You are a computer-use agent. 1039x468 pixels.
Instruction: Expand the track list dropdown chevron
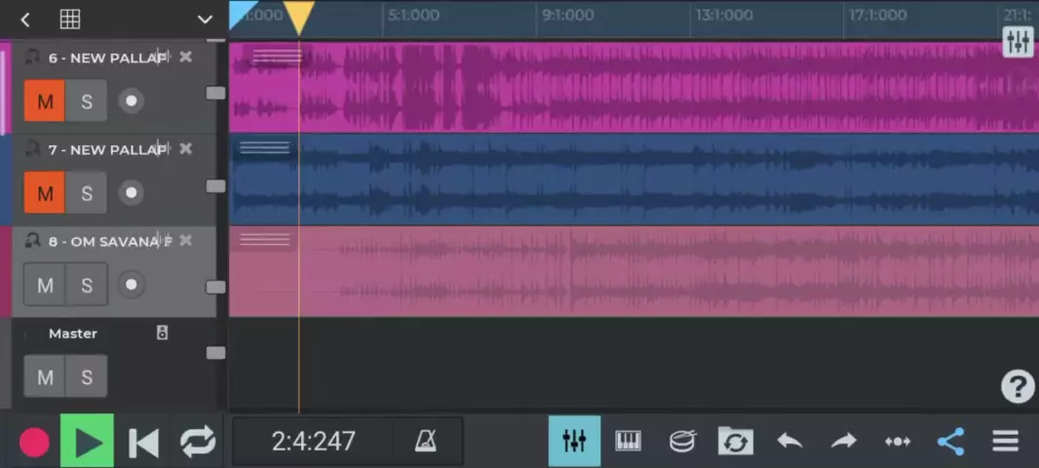[205, 19]
